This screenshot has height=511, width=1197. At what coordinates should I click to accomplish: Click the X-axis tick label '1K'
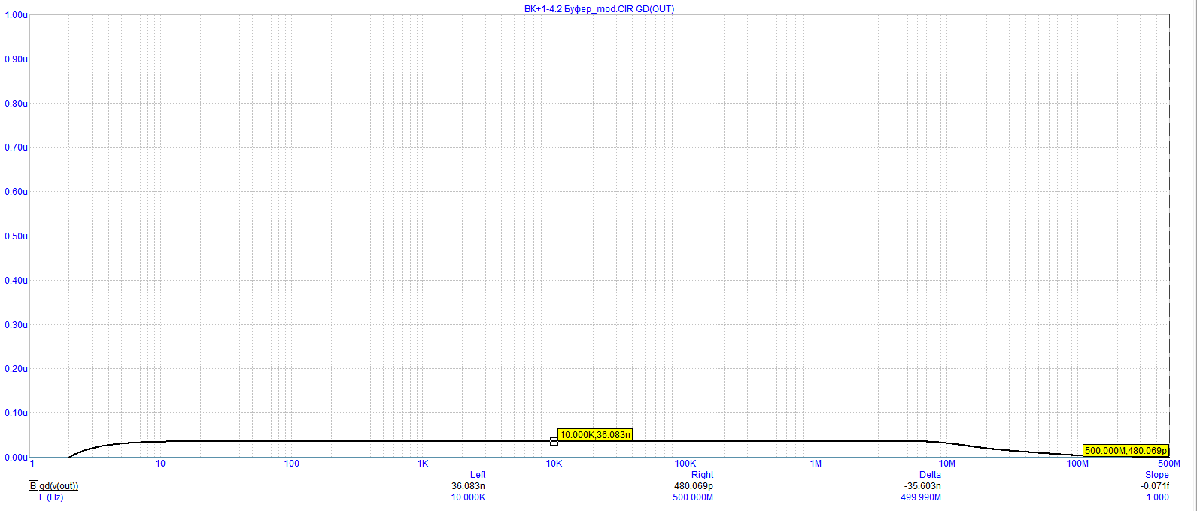(423, 464)
